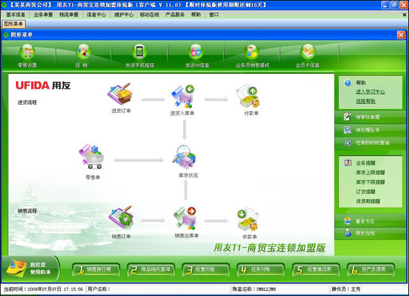The width and height of the screenshot is (409, 296).
Task: Click the 待审核单据 pencil icon
Action: pos(347,117)
